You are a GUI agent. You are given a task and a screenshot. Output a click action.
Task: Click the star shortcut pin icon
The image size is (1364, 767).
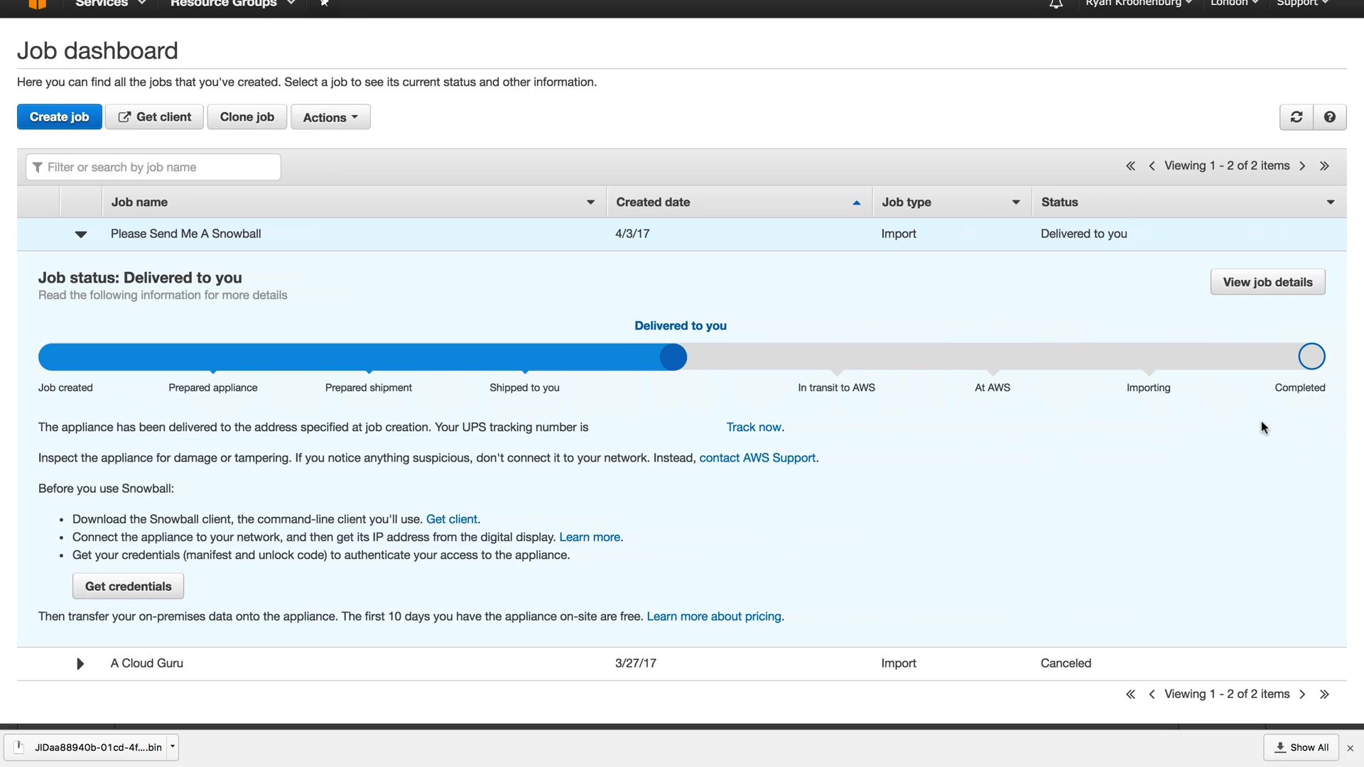click(x=324, y=4)
